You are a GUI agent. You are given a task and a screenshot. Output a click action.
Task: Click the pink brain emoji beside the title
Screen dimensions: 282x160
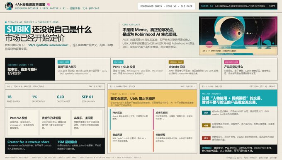[49, 4]
